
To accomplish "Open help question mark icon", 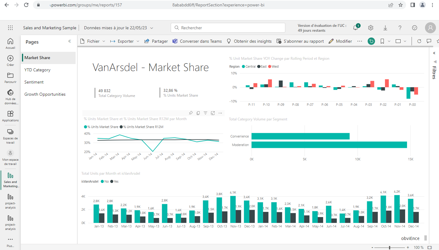I will [400, 28].
